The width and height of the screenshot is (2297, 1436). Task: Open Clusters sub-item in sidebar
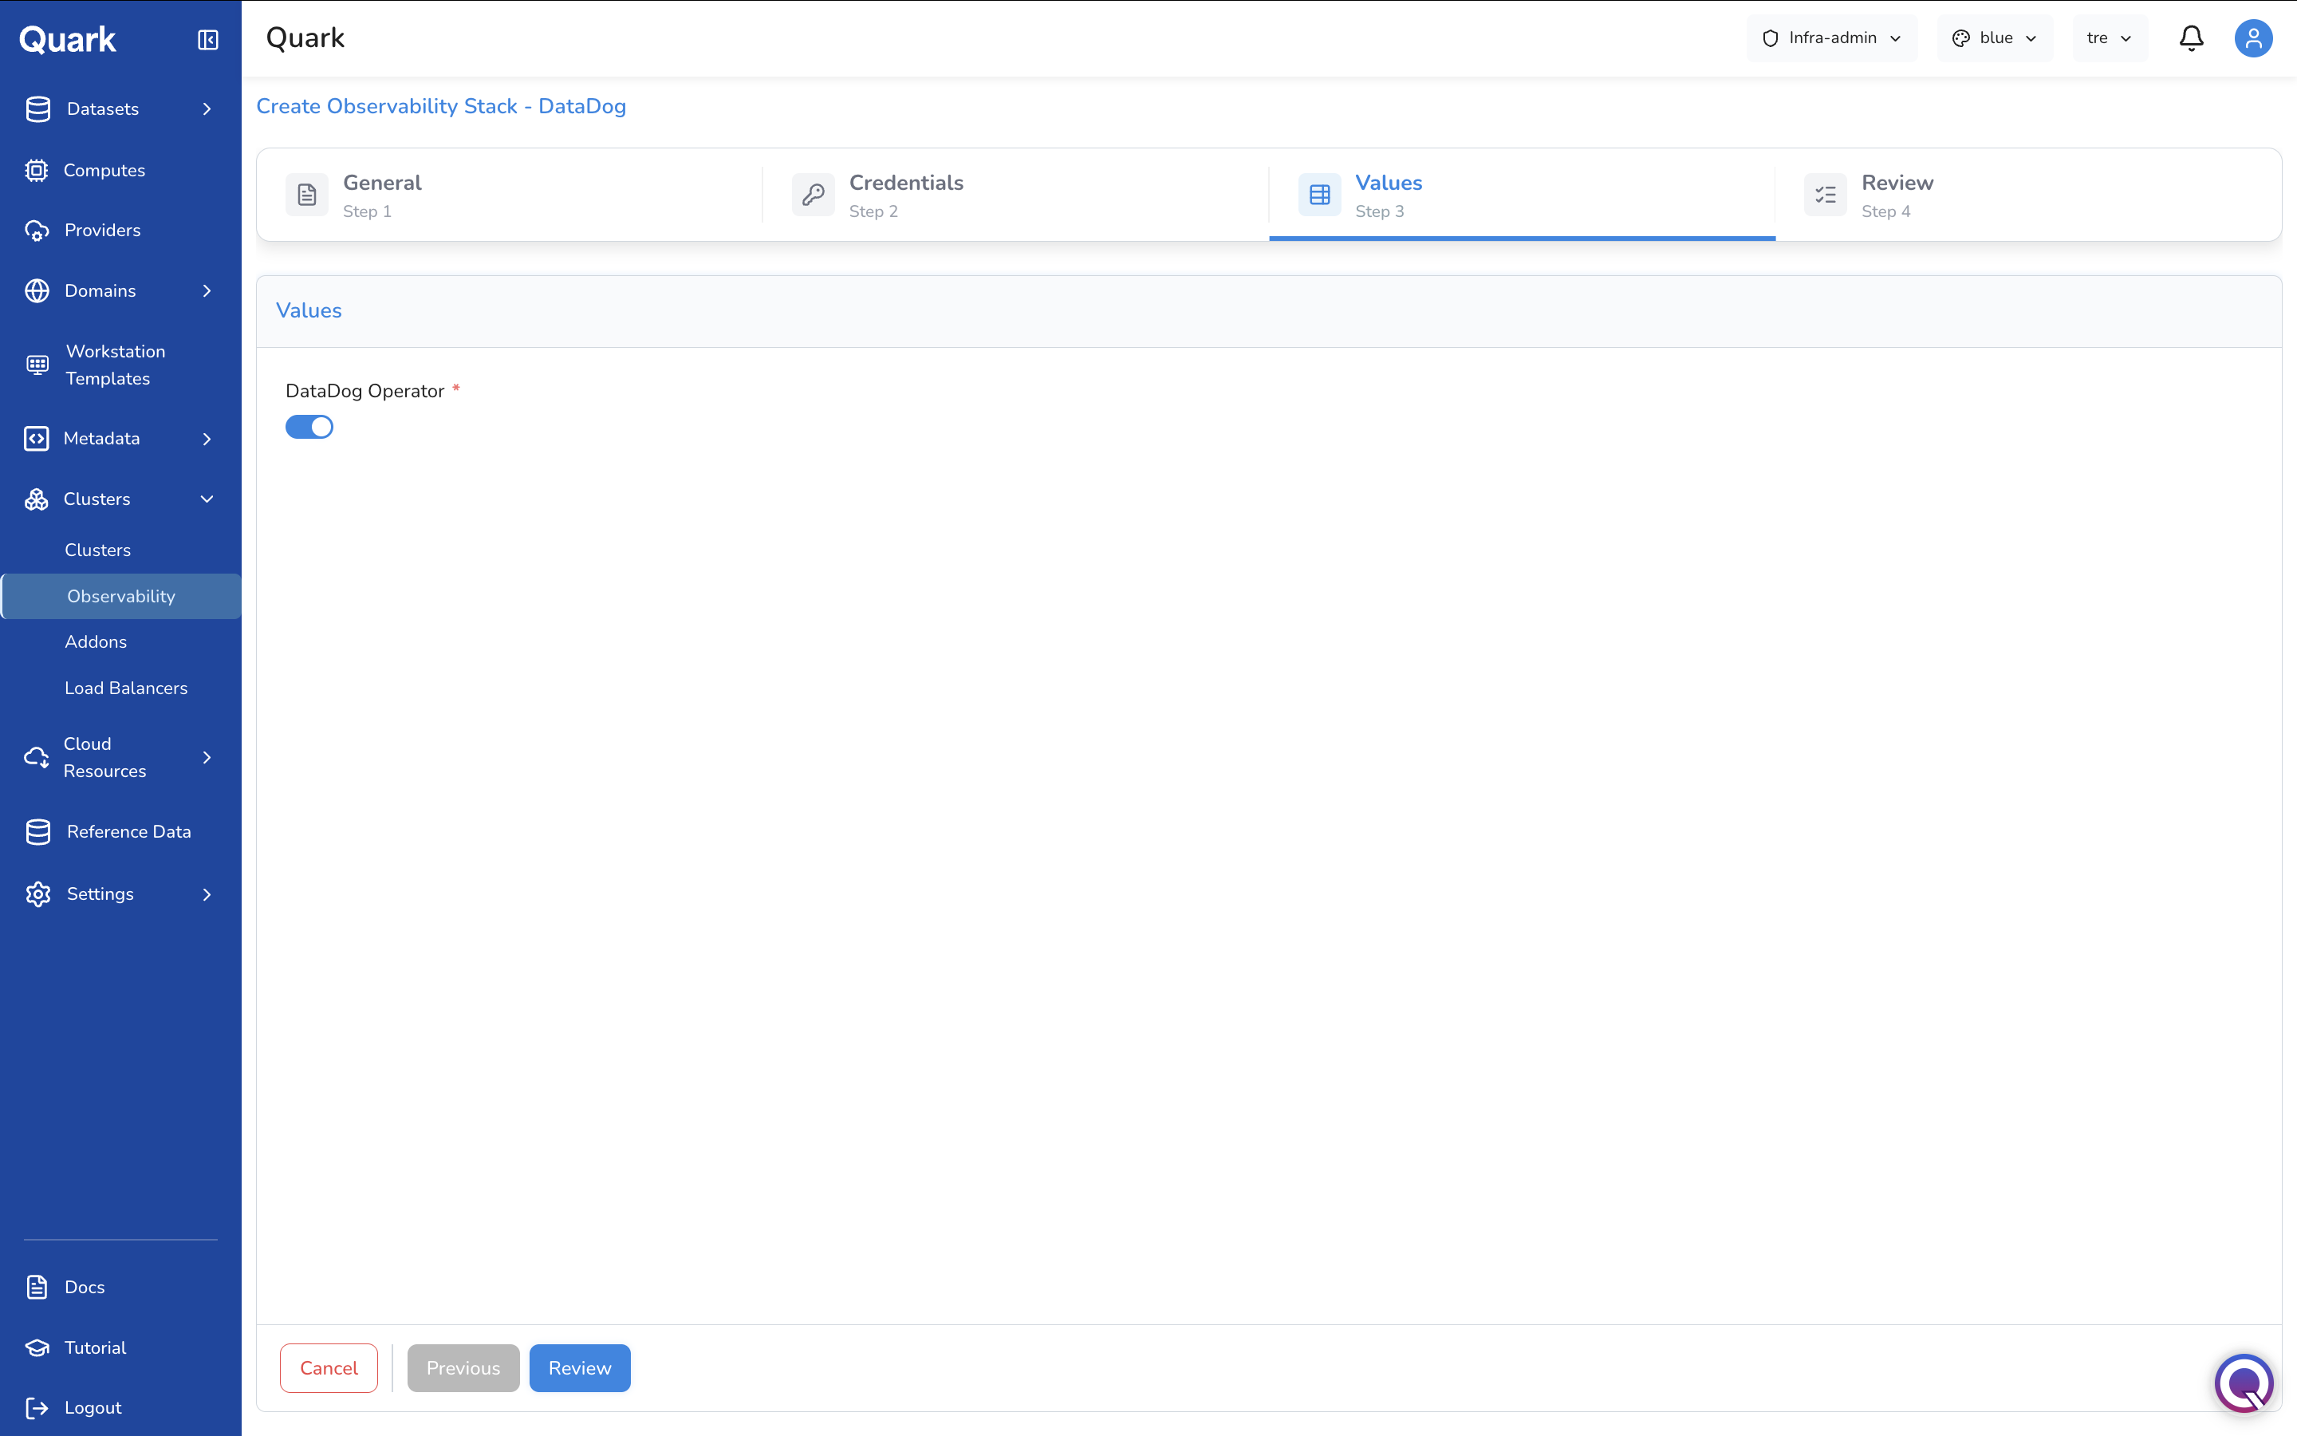click(98, 550)
